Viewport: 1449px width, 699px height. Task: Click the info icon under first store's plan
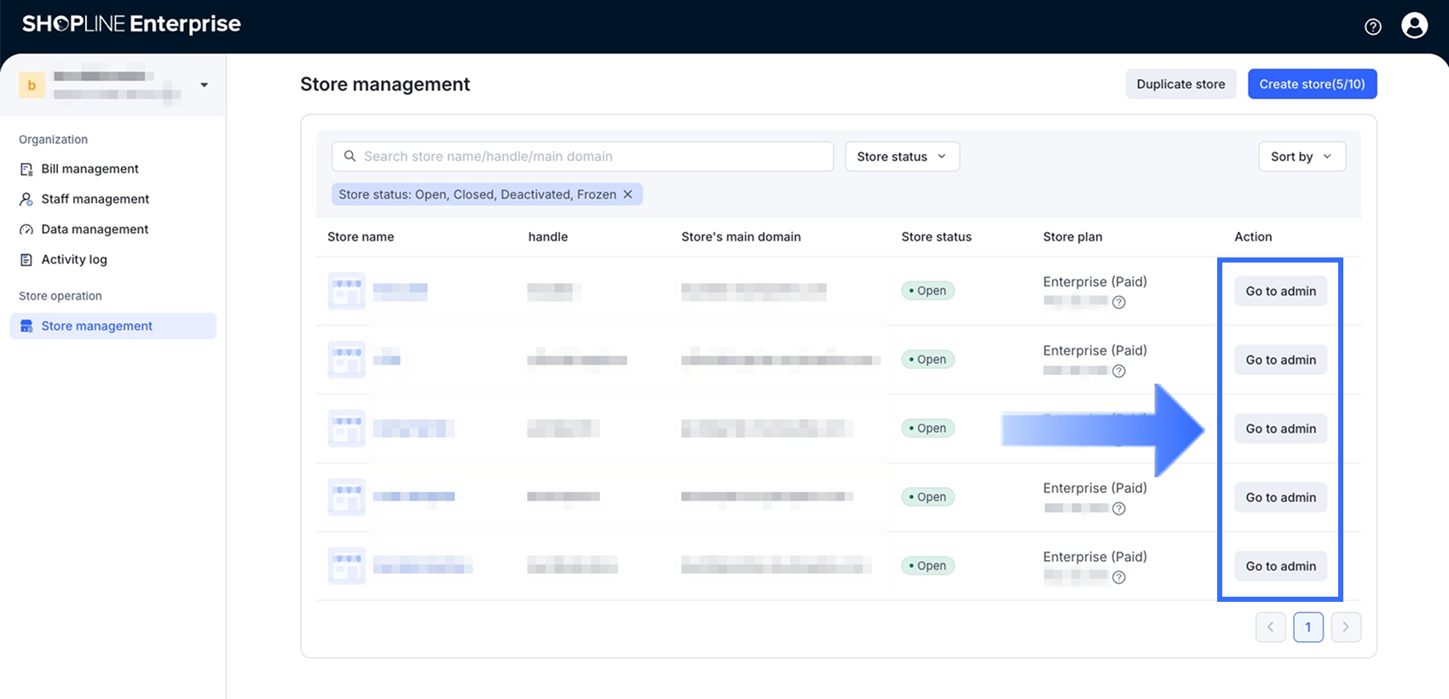click(1119, 302)
